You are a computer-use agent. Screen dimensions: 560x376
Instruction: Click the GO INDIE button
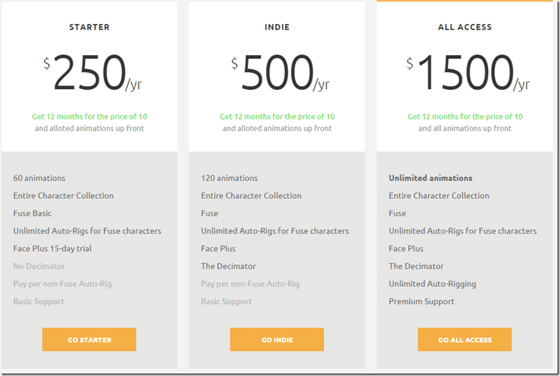point(277,339)
